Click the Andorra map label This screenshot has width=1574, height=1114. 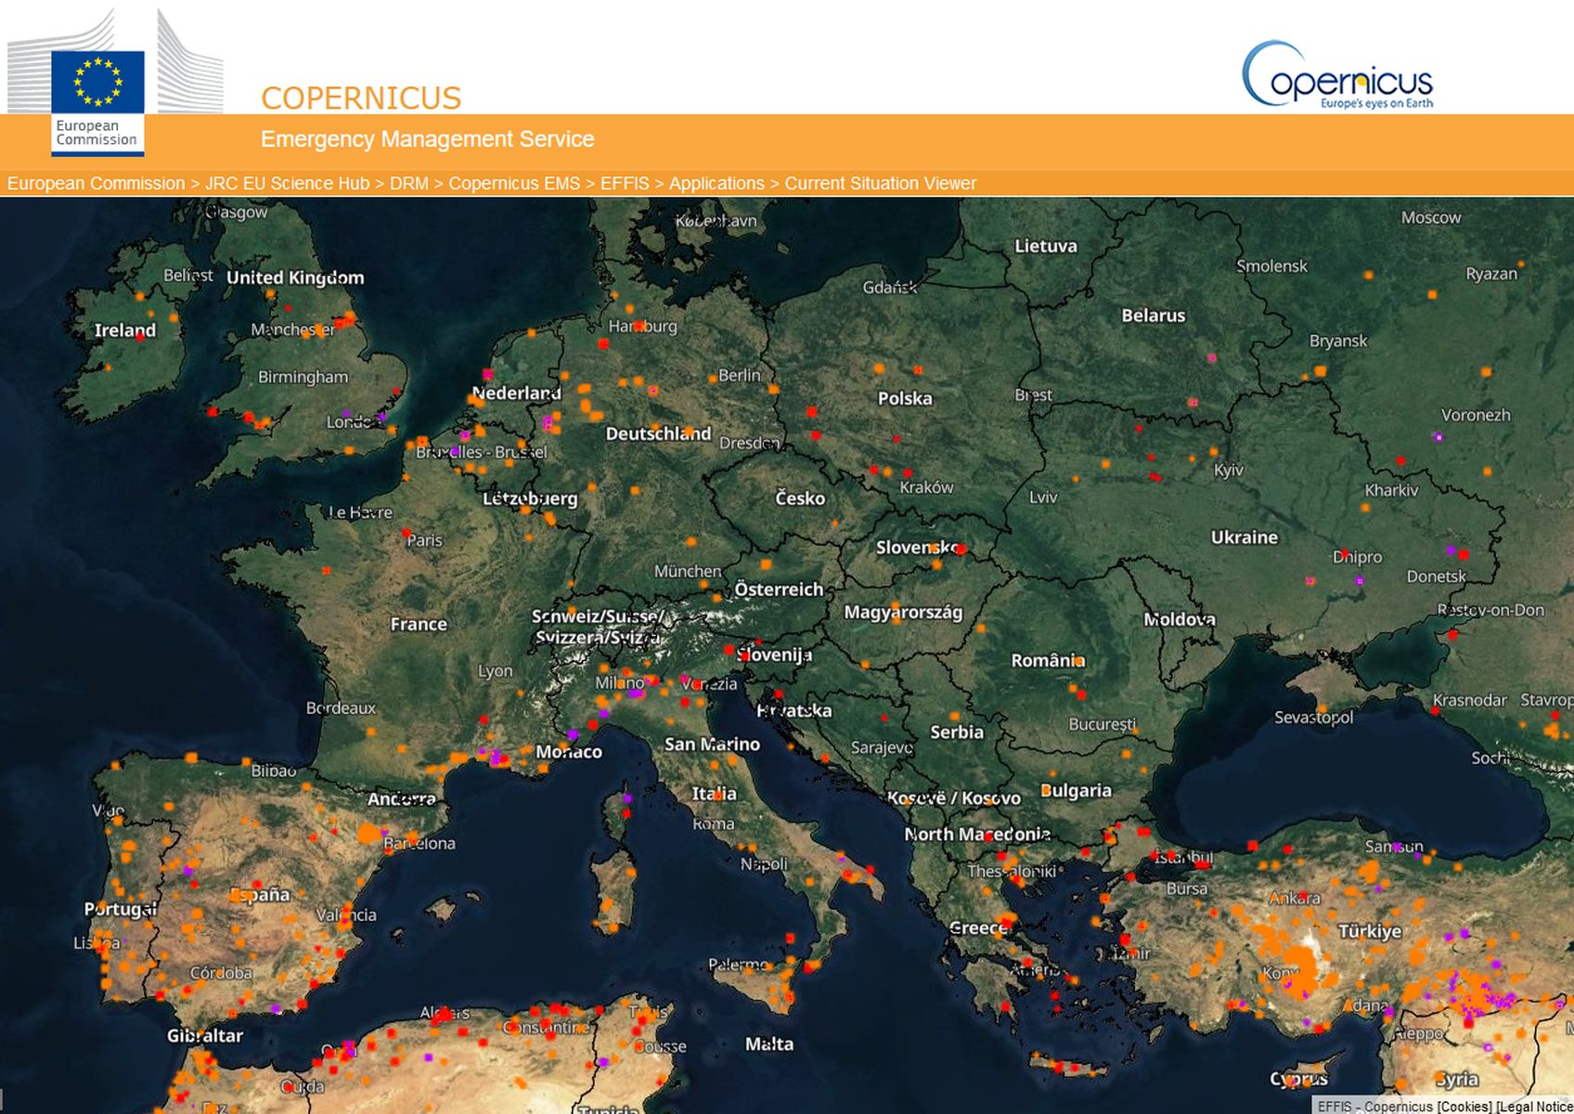pos(401,799)
